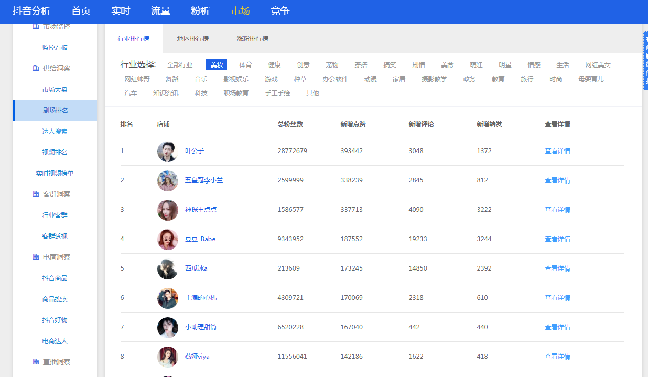Switch to 行业排行榜 tab

click(134, 38)
